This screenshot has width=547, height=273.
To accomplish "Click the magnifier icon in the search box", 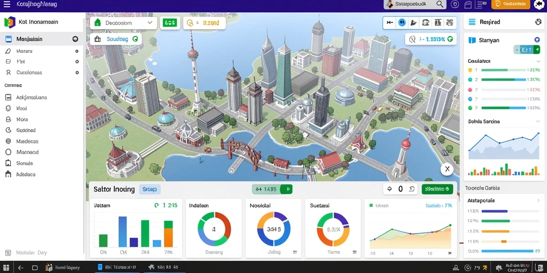I will (440, 4).
